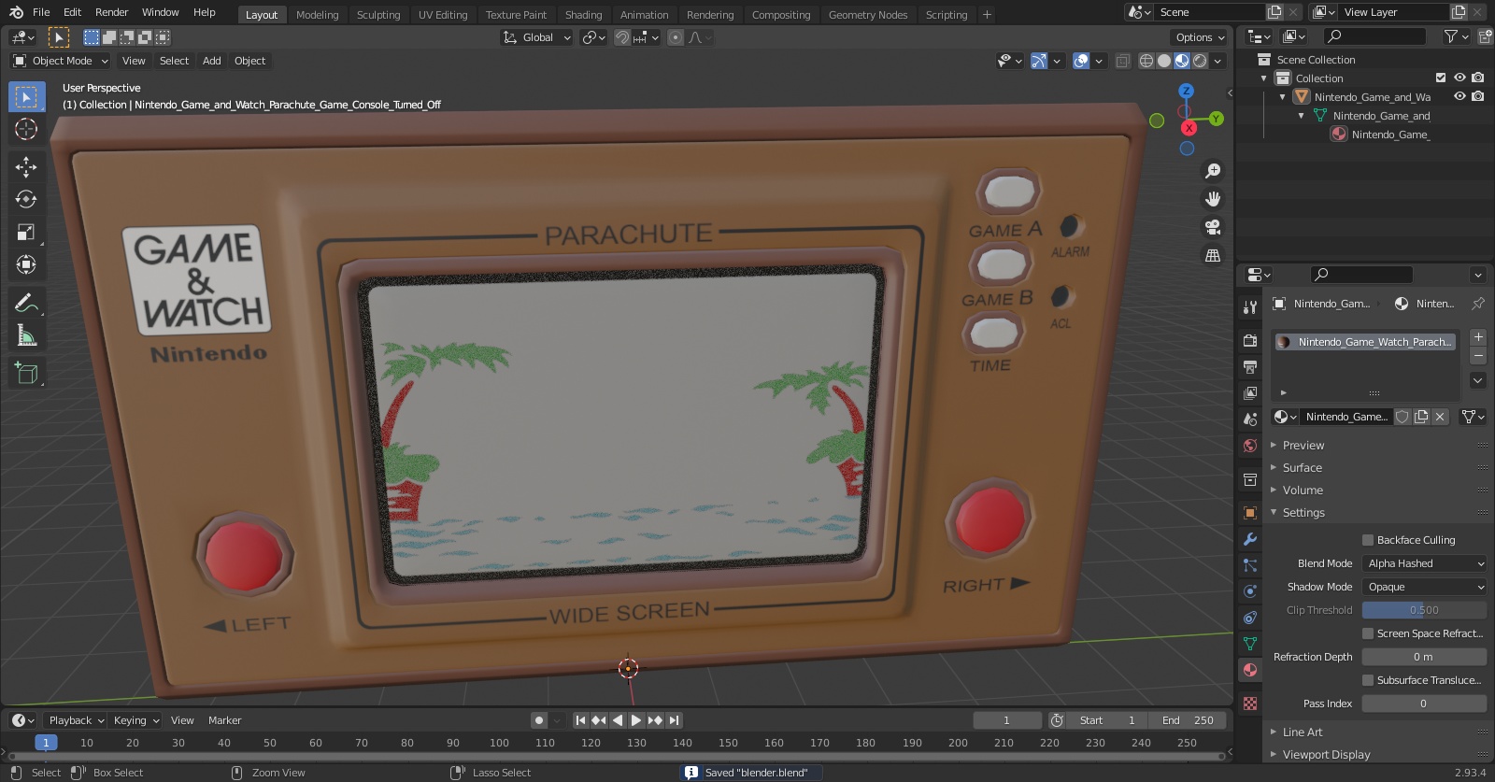Open Modifier properties wrench tab
Viewport: 1495px width, 782px height.
[1250, 539]
